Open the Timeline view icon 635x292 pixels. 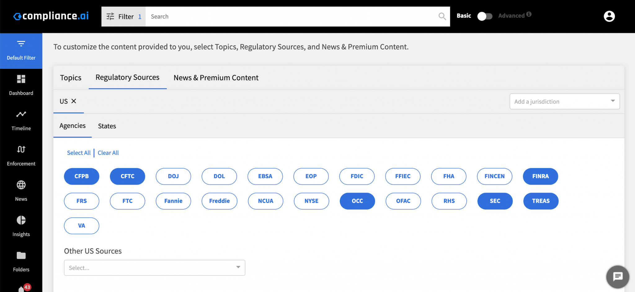click(x=21, y=114)
